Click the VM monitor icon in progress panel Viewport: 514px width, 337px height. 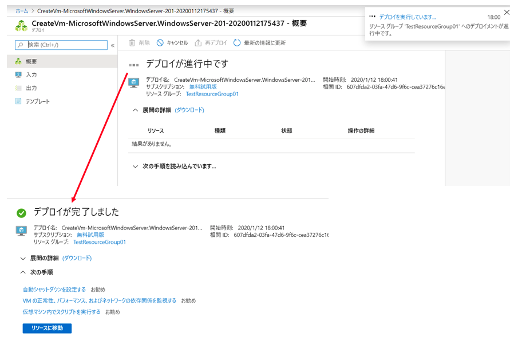point(134,82)
